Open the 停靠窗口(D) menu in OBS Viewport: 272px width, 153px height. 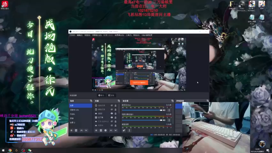coord(97,35)
